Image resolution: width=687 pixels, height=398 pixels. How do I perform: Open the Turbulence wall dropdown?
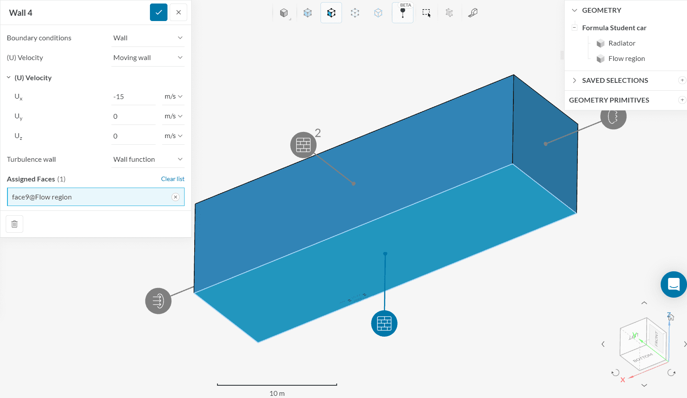pos(148,160)
